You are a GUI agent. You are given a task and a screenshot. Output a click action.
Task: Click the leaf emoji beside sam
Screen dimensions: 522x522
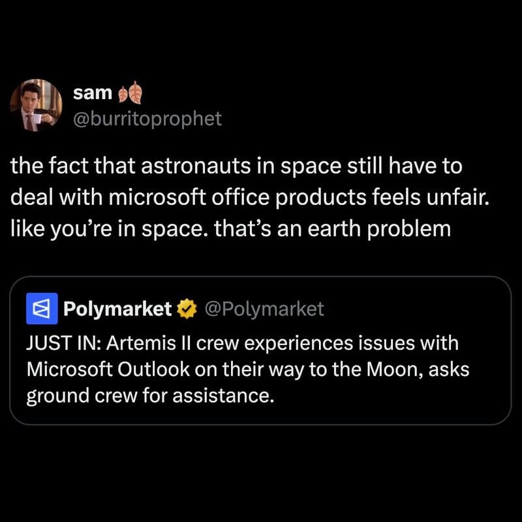[129, 95]
